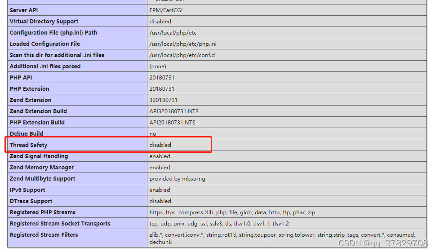Screen dimensions: 435x252
Task: Select the streams list starting 'https, ftps'
Action: pyautogui.click(x=232, y=212)
